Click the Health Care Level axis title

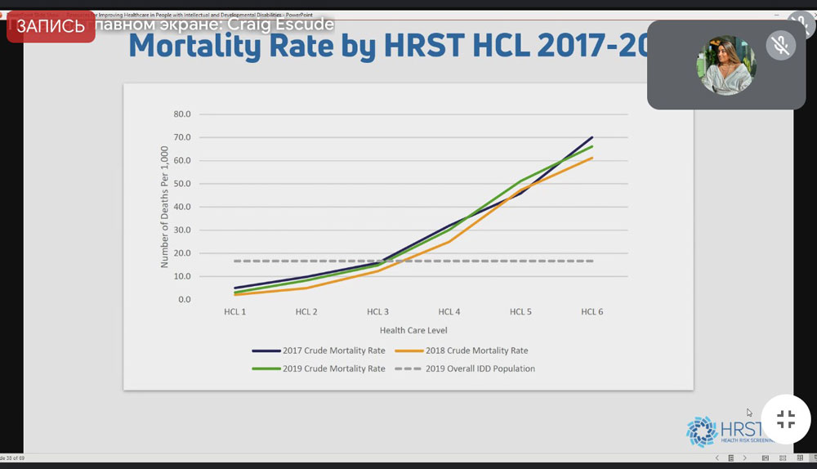coord(413,330)
